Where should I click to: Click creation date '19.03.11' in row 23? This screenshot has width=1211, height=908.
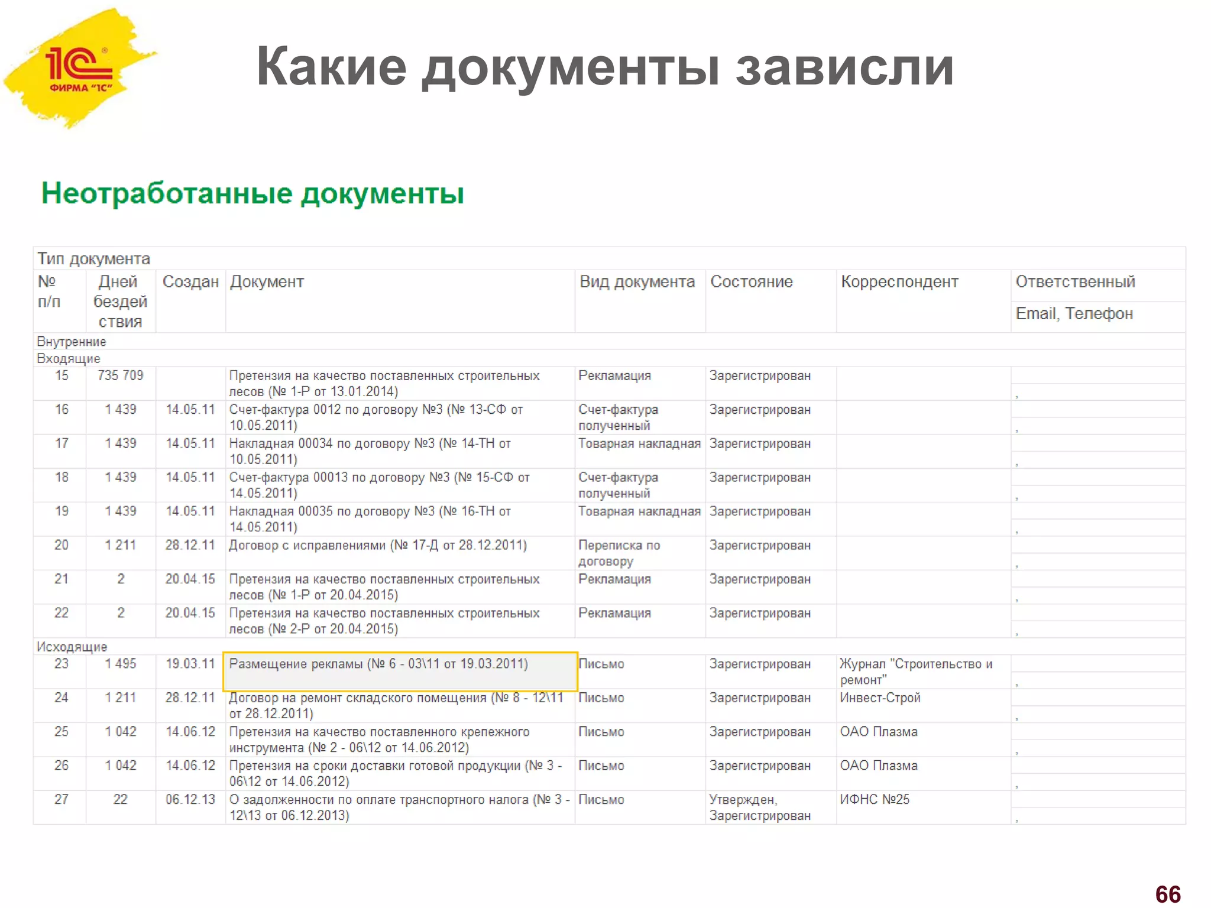[190, 664]
